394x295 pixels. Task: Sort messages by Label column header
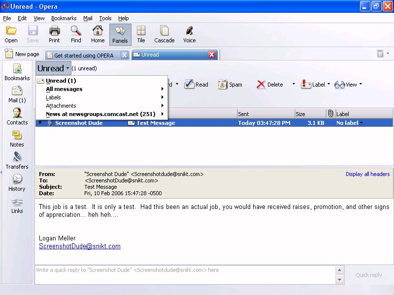(x=364, y=114)
